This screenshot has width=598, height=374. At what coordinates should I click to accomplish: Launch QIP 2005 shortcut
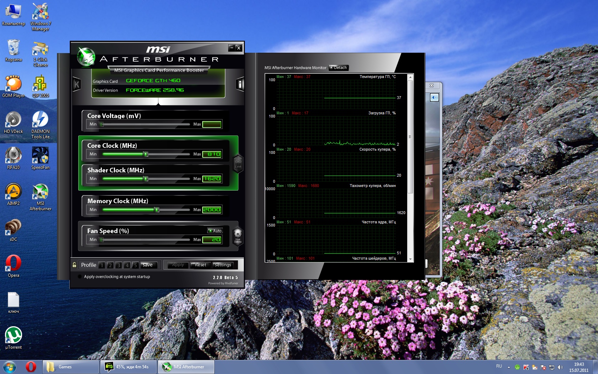(x=40, y=86)
